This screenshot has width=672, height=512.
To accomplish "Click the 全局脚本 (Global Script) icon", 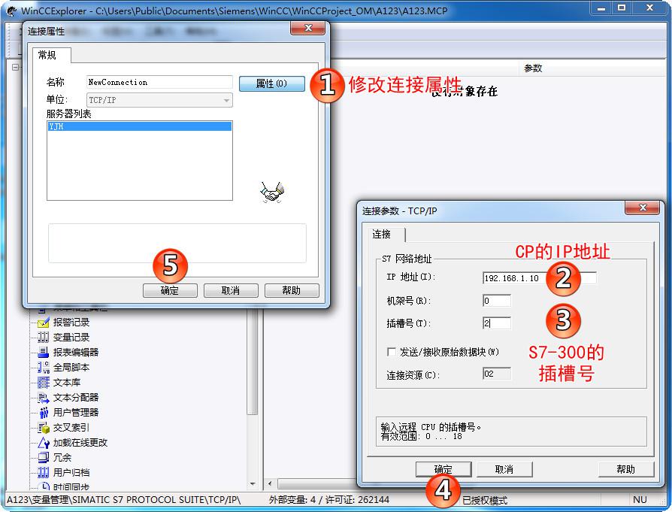I will tap(44, 367).
